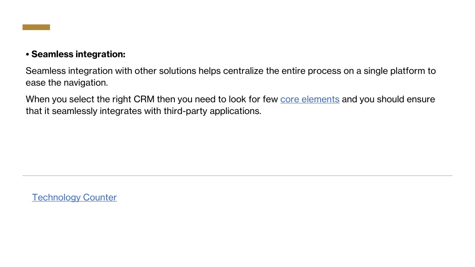This screenshot has width=475, height=267.
Task: Click the word "CRM" in second paragraph
Action: tap(144, 99)
